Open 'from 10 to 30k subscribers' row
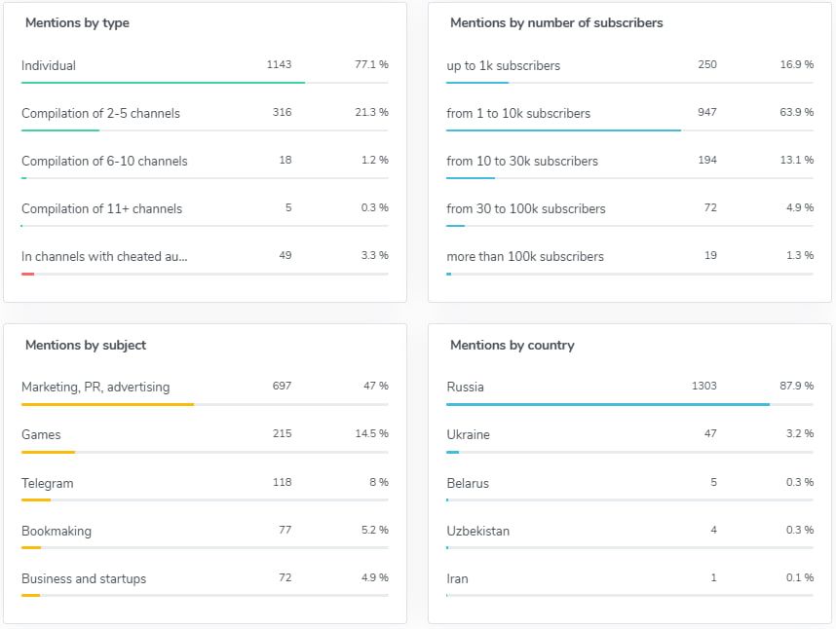Image resolution: width=836 pixels, height=629 pixels. (522, 161)
